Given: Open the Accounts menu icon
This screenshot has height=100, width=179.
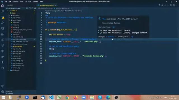Looking at the screenshot, I should pos(3,86).
